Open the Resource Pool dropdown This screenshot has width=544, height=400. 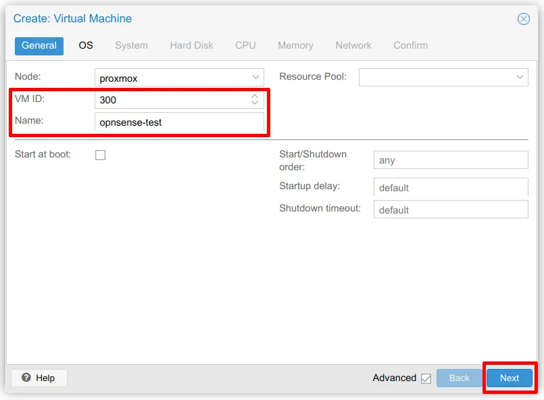pos(520,77)
